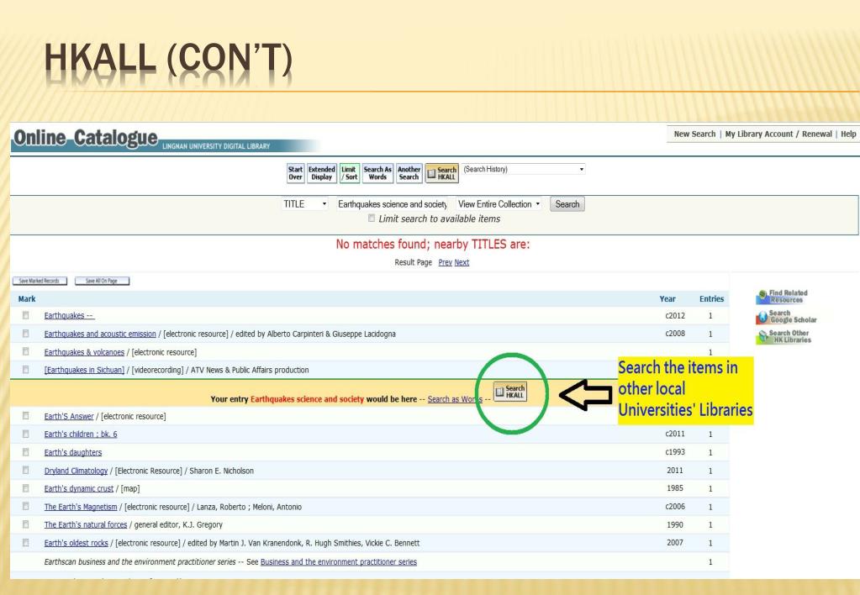Click Search Google Scholar icon
This screenshot has width=860, height=595.
point(787,317)
